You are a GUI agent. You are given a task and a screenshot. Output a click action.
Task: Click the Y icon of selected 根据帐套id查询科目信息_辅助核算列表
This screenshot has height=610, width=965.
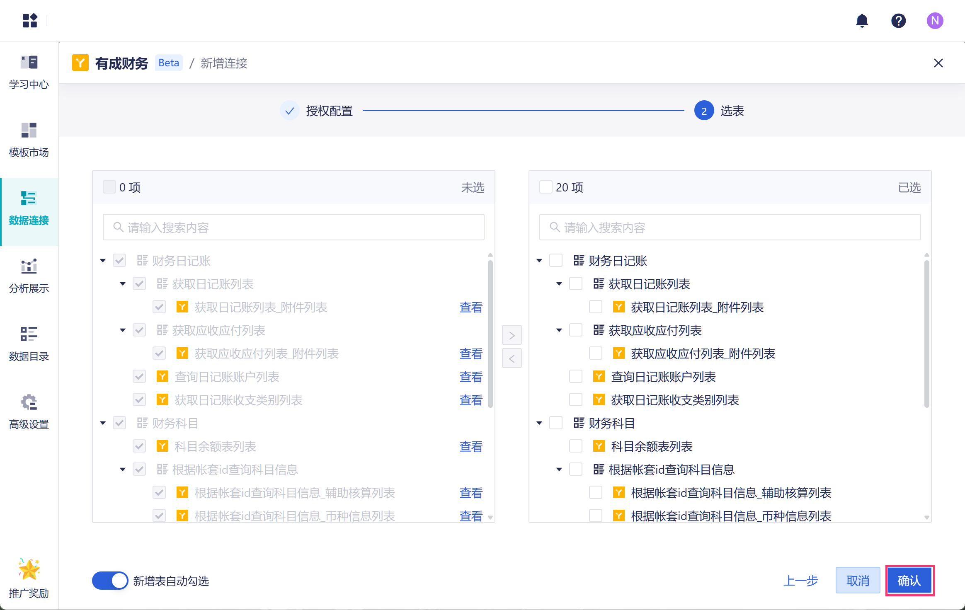(x=619, y=493)
